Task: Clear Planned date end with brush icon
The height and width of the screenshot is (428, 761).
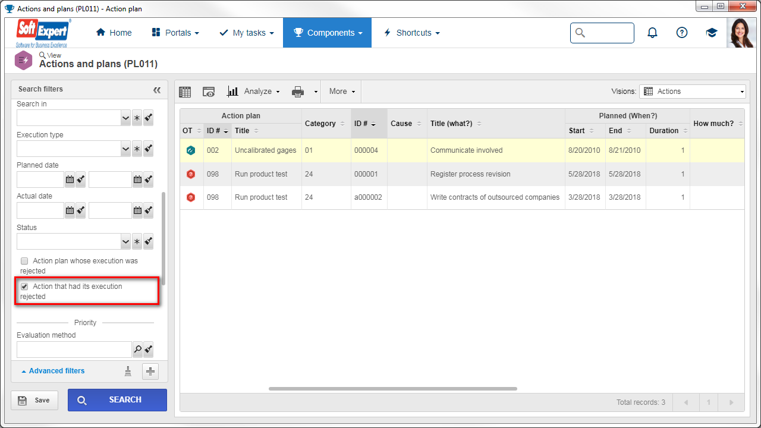Action: tap(148, 179)
